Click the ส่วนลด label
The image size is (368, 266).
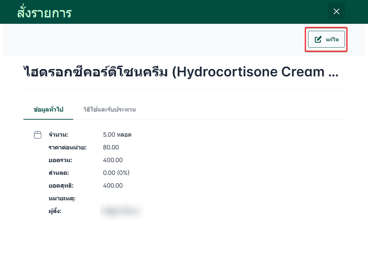(59, 173)
